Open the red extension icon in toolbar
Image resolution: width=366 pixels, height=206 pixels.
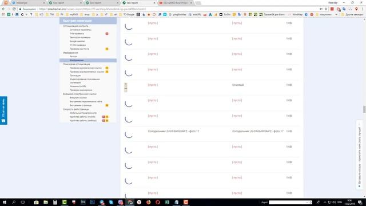click(332, 9)
